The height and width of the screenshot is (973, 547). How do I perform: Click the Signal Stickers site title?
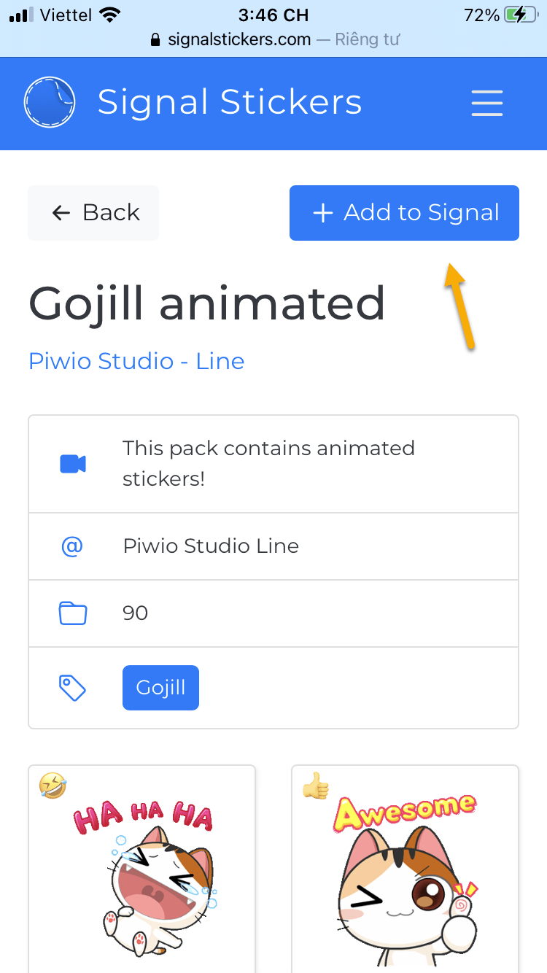tap(230, 102)
